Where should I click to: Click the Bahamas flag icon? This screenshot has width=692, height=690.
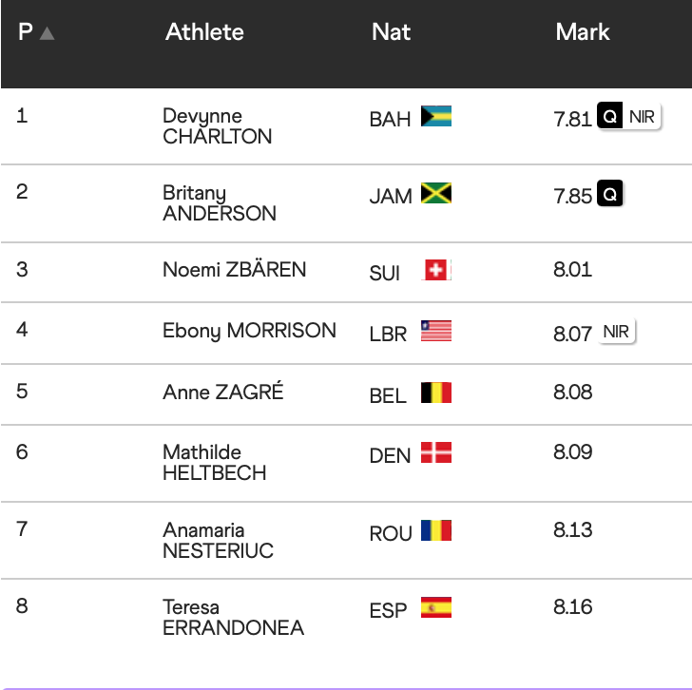point(436,117)
